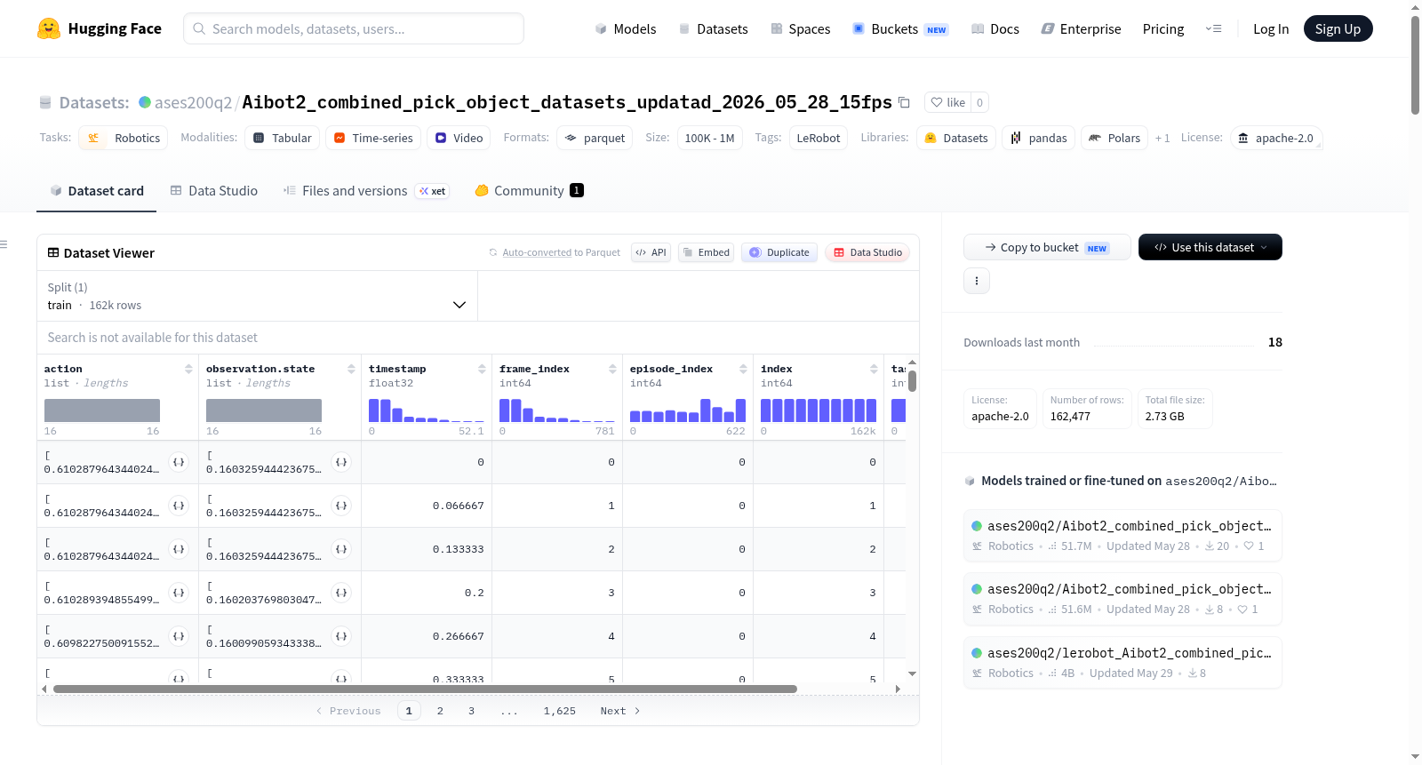The image size is (1422, 765).
Task: Go to the Pricing page
Action: [x=1163, y=29]
